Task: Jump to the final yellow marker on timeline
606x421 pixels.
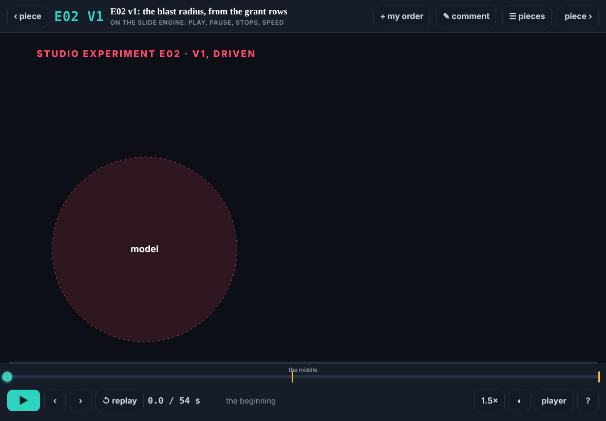Action: (x=599, y=376)
